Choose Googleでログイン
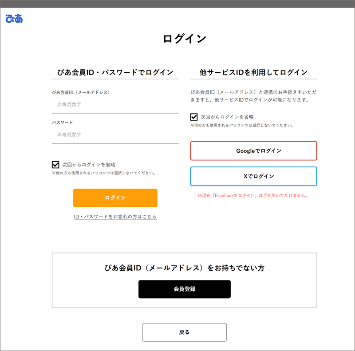The height and width of the screenshot is (351, 355). coord(253,151)
